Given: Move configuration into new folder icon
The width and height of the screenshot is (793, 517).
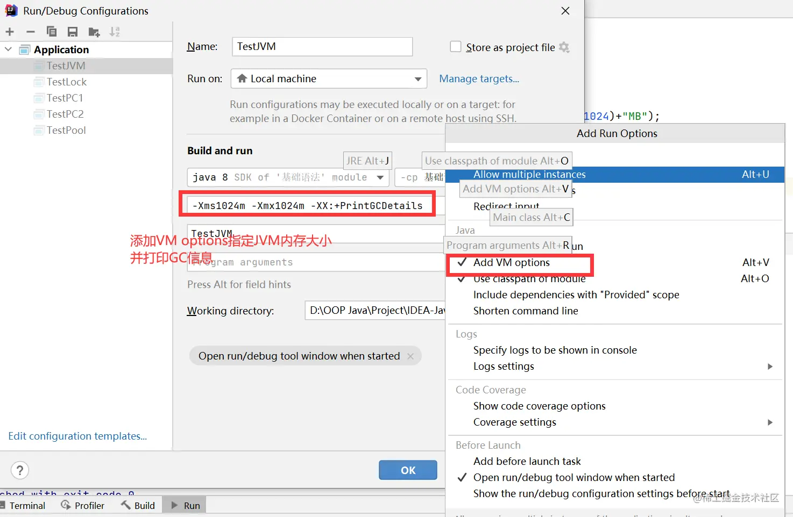Looking at the screenshot, I should click(94, 32).
